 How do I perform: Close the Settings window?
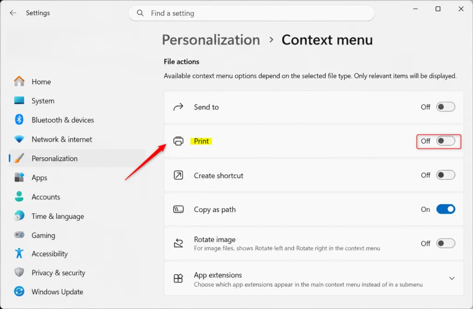tap(461, 9)
